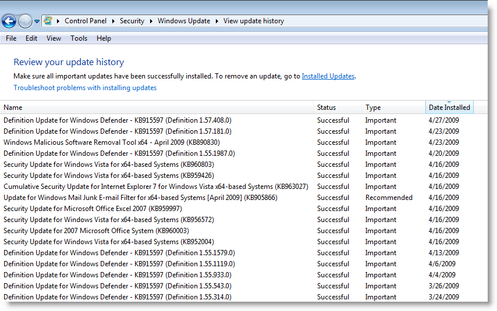497x311 pixels.
Task: Select Security Update KB960803 row
Action: click(x=244, y=165)
